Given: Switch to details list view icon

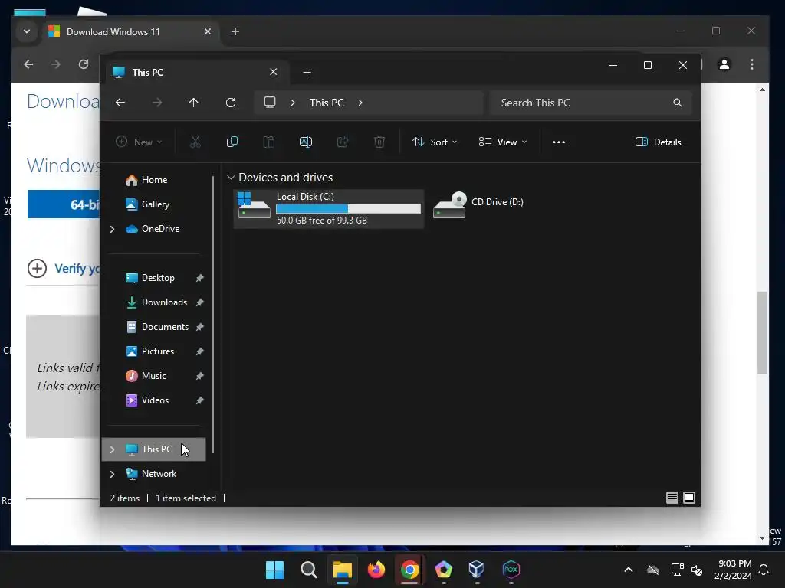Looking at the screenshot, I should [672, 498].
